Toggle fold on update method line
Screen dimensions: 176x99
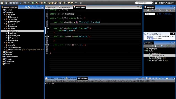coord(49,37)
